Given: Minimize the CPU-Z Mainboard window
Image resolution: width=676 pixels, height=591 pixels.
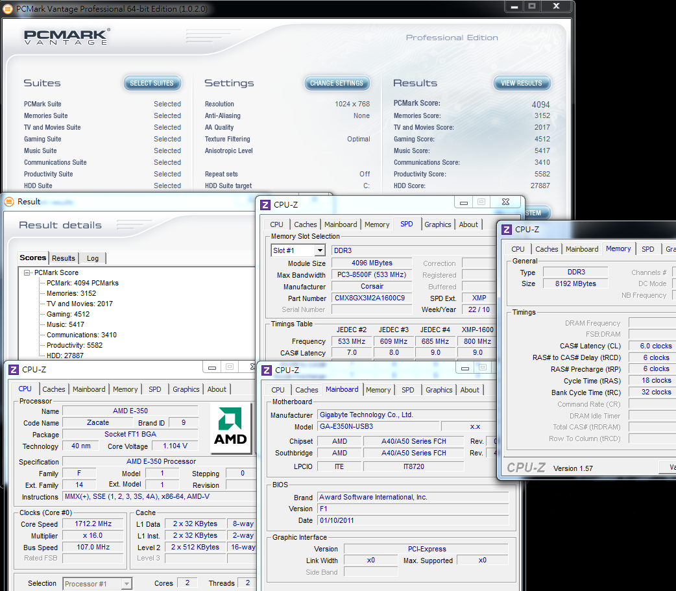Looking at the screenshot, I should coord(465,368).
